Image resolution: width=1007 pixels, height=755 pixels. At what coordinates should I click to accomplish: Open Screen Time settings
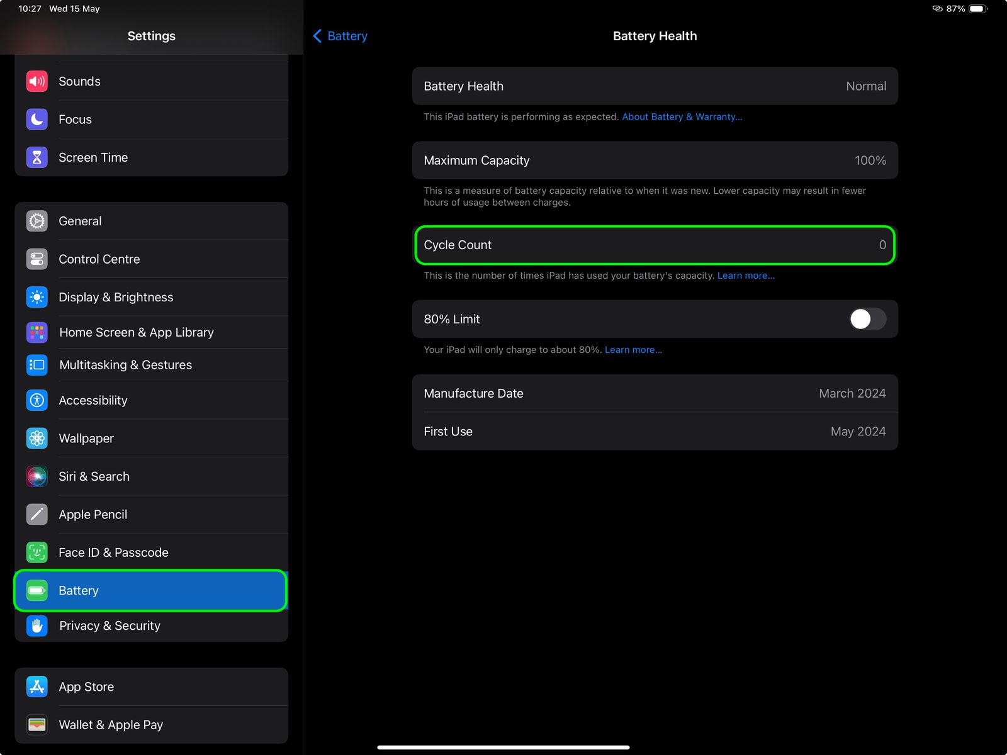pos(93,157)
